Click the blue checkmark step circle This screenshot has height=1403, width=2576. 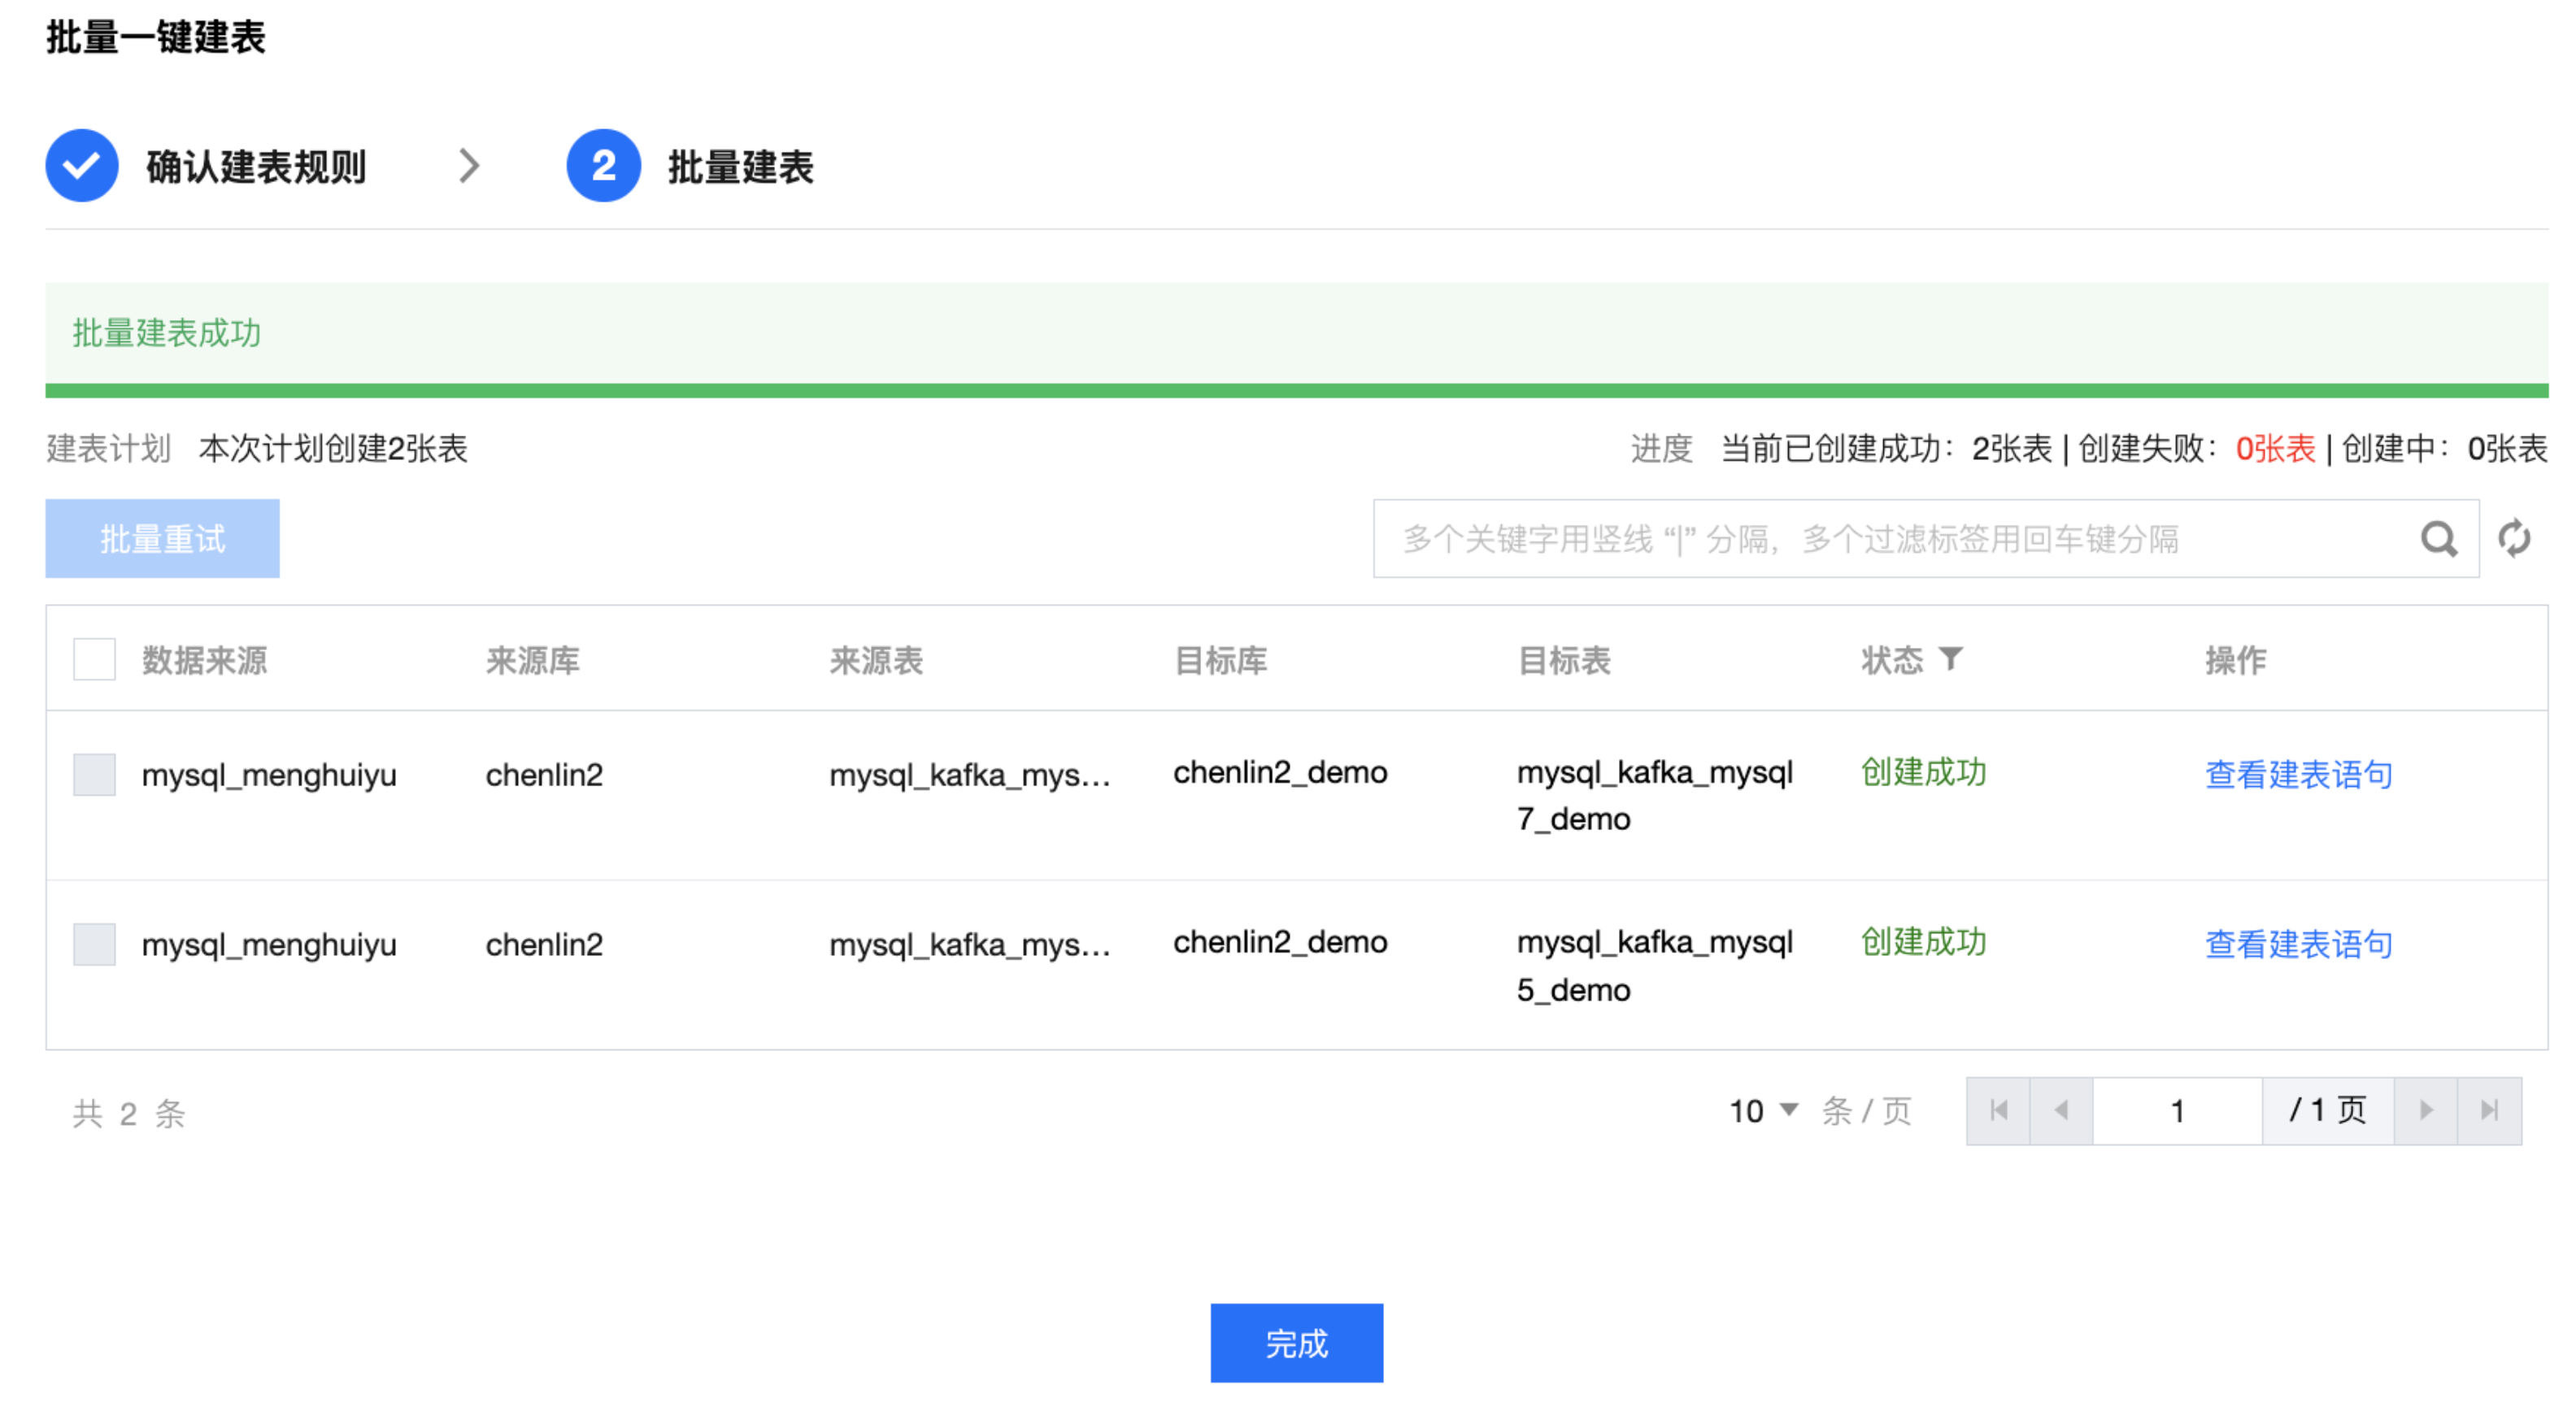82,166
